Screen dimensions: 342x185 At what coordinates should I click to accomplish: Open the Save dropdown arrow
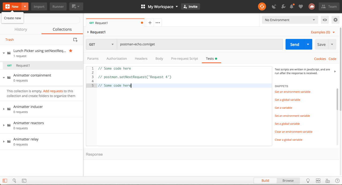tap(332, 44)
